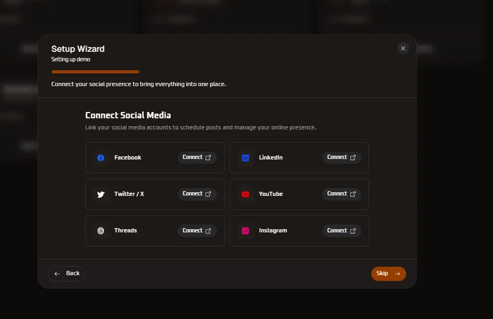493x319 pixels.
Task: Click the 'Twitter / X' label text
Action: click(x=129, y=194)
